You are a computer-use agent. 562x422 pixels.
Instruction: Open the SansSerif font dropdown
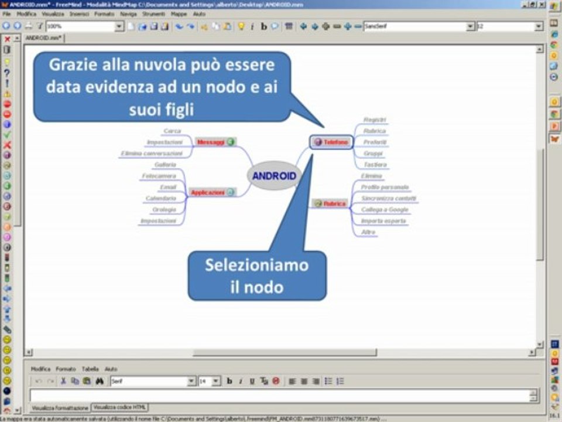[x=470, y=26]
